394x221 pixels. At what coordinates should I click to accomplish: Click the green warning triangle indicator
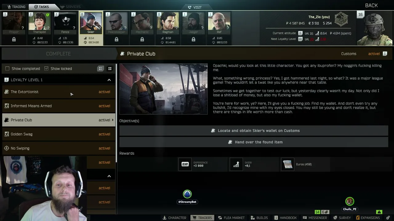[379, 212]
